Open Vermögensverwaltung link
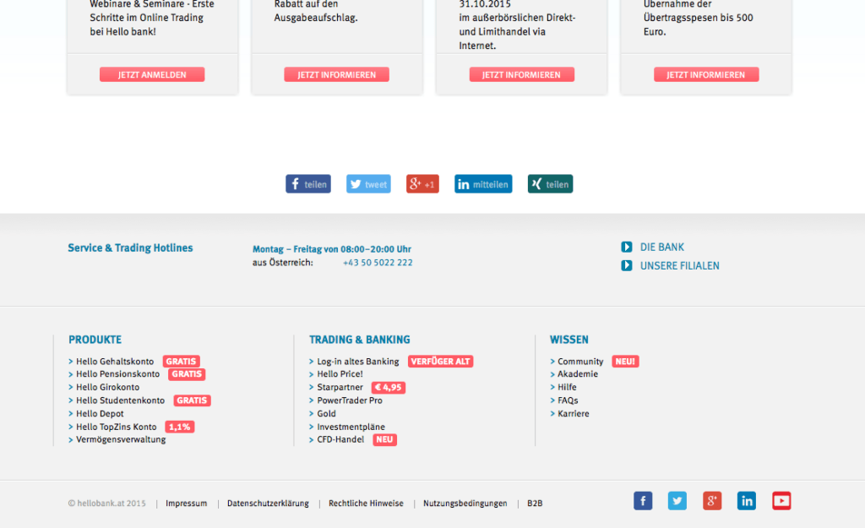This screenshot has width=865, height=528. (121, 440)
